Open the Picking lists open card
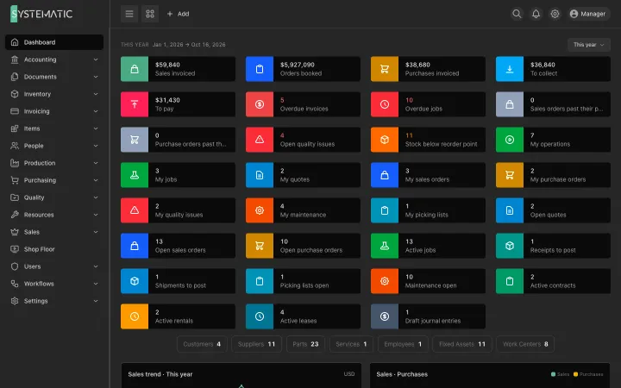Image resolution: width=621 pixels, height=388 pixels. pyautogui.click(x=303, y=281)
